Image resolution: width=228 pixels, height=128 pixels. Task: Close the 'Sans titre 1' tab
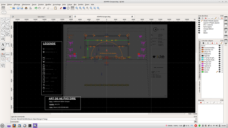click(x=70, y=17)
